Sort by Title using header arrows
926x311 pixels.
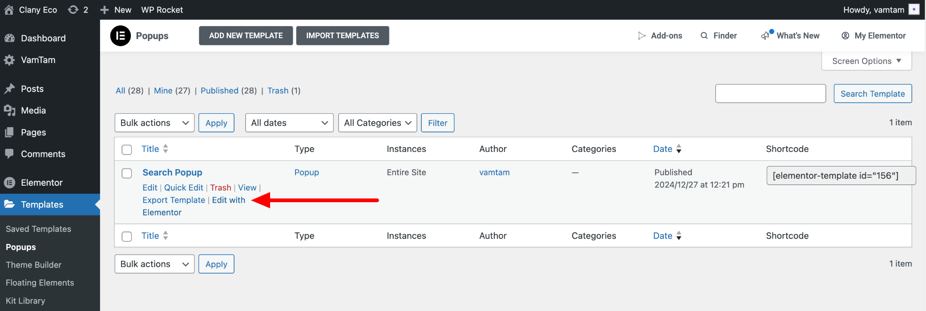166,149
